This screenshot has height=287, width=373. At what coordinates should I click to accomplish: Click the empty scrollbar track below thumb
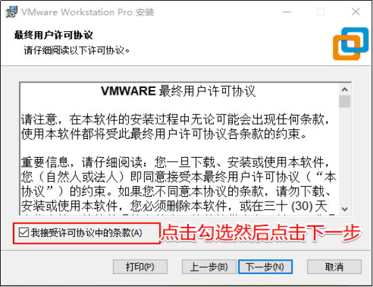tap(345, 156)
